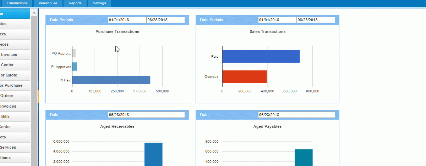Collapse the sidebar using the orange splitter handle

tap(38, 96)
